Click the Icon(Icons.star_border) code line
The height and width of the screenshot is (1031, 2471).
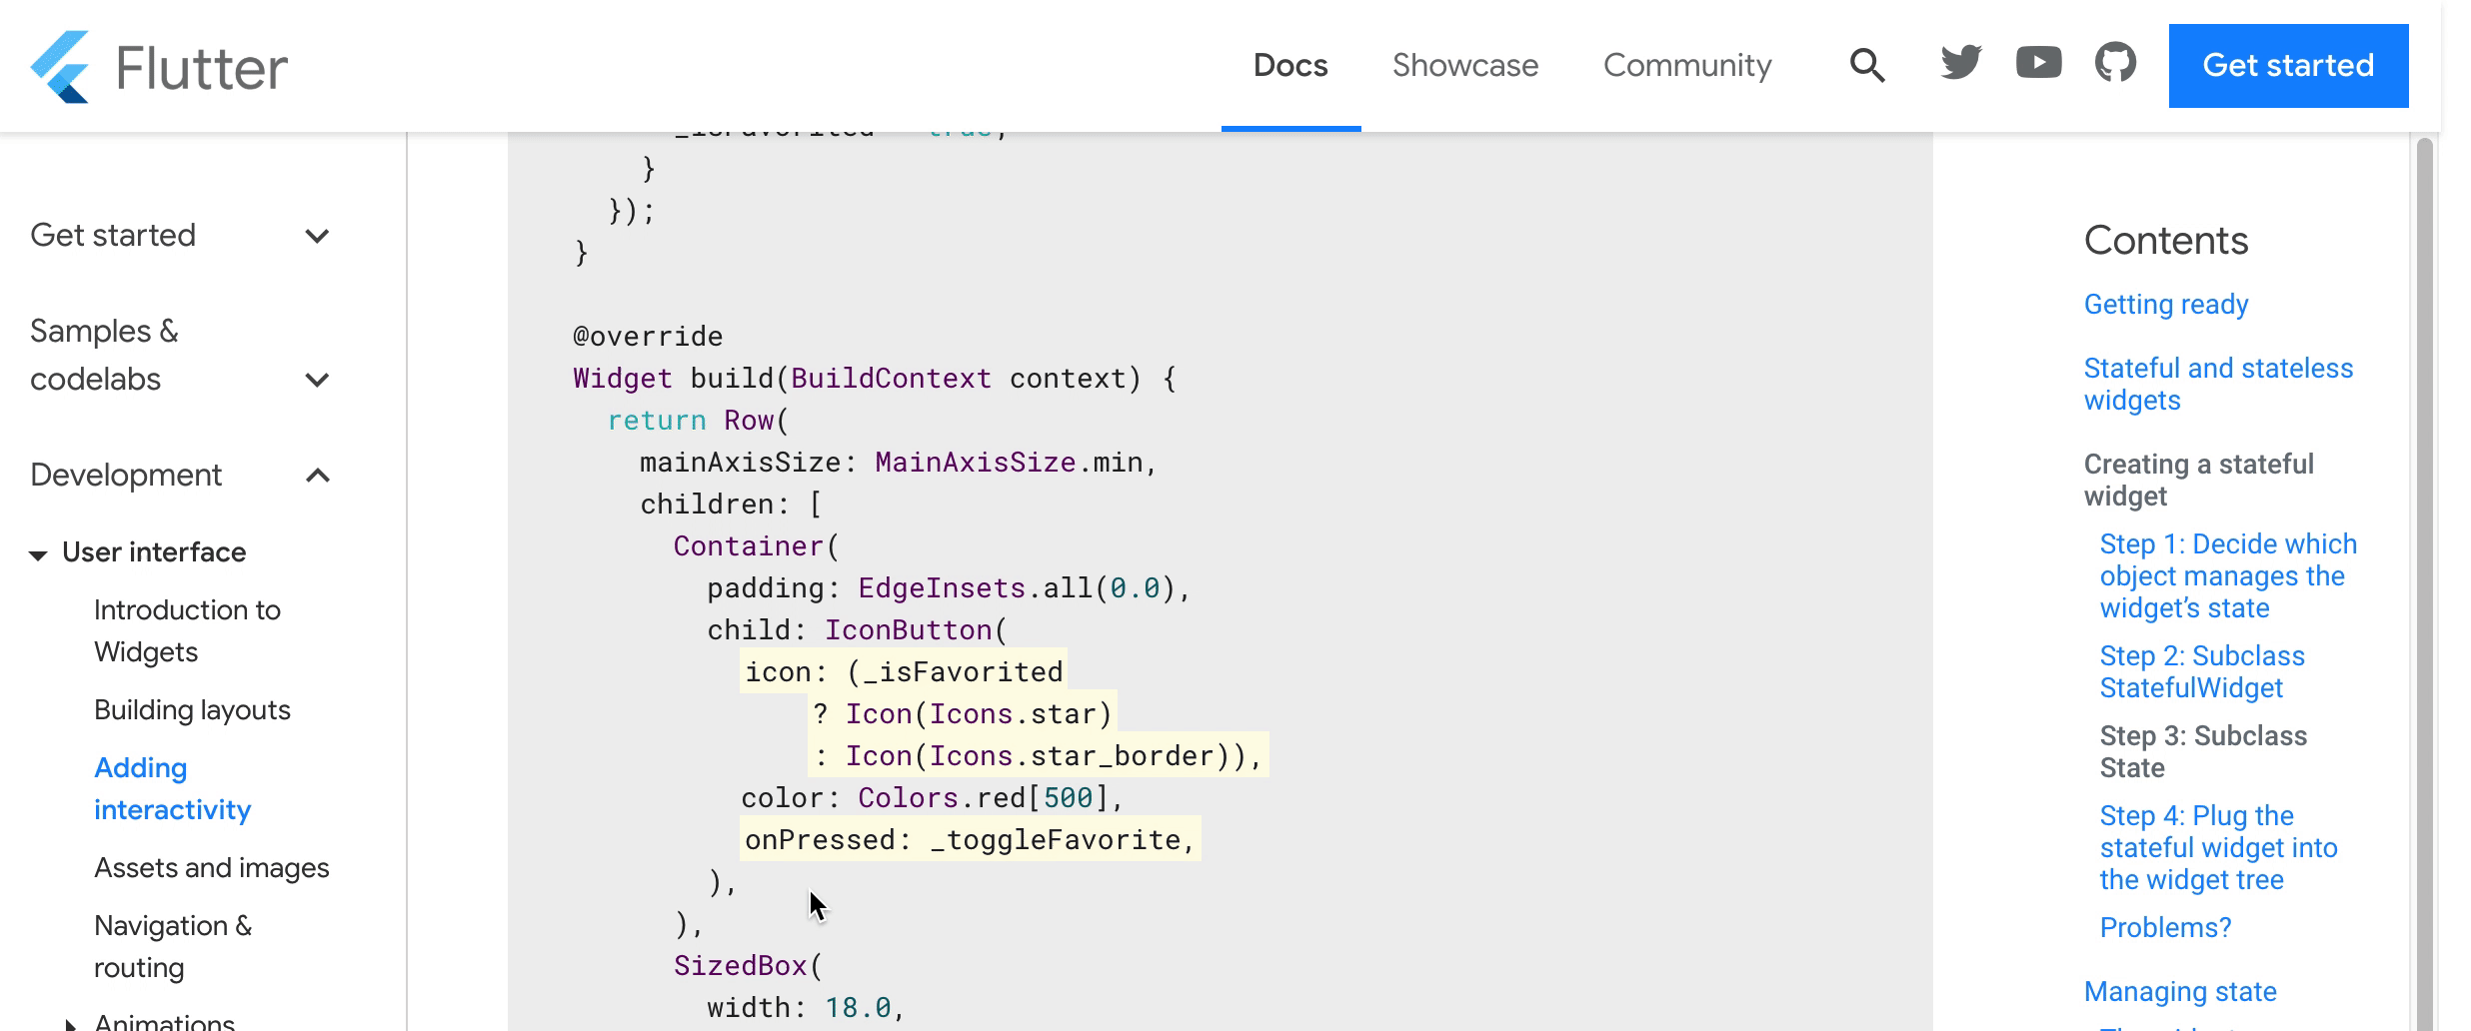tap(1038, 756)
